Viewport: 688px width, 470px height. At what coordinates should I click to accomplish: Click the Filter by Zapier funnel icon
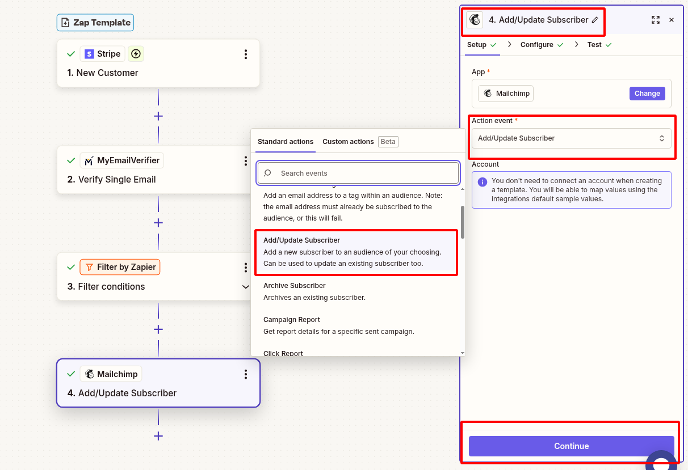tap(90, 266)
